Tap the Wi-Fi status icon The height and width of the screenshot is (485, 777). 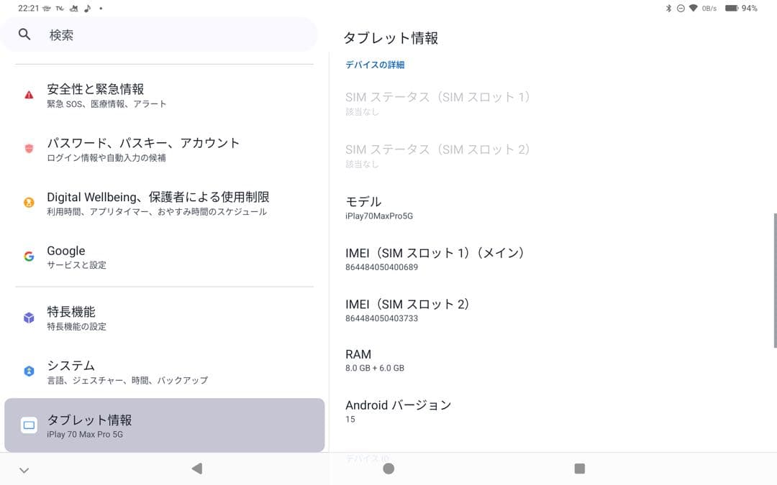tap(694, 8)
